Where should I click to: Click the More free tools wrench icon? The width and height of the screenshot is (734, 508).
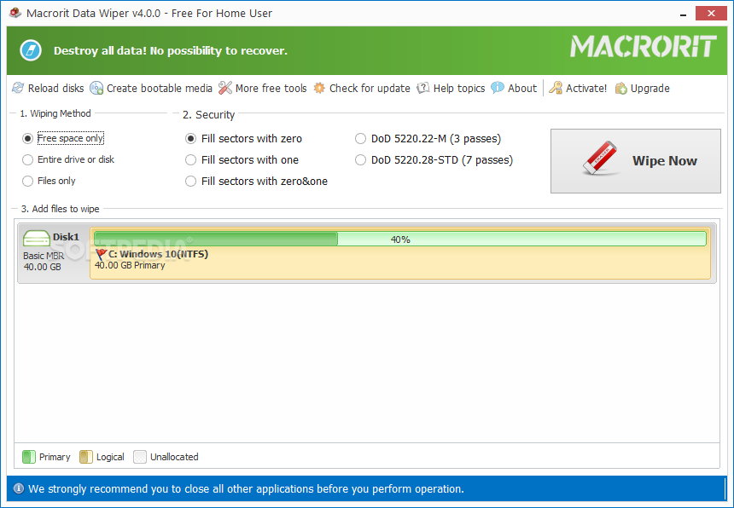tap(225, 88)
